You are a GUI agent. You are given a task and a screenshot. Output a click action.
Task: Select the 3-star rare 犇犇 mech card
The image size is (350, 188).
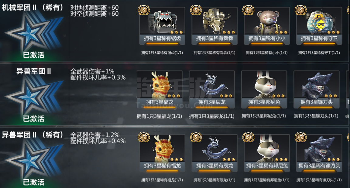(x=214, y=26)
